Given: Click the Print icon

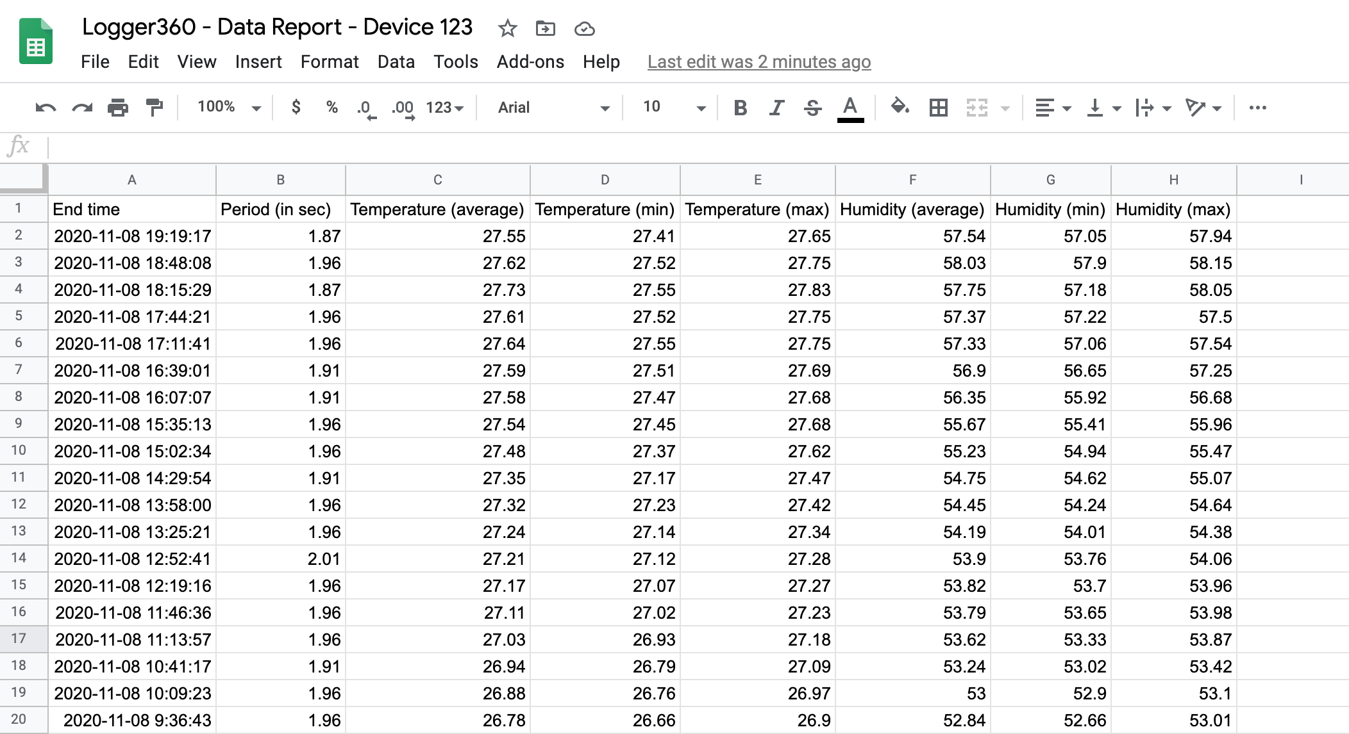Looking at the screenshot, I should pos(118,108).
